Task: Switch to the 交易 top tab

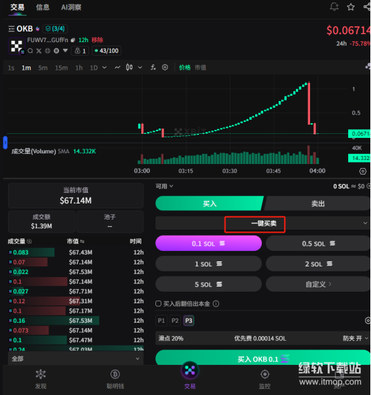Action: [x=17, y=7]
